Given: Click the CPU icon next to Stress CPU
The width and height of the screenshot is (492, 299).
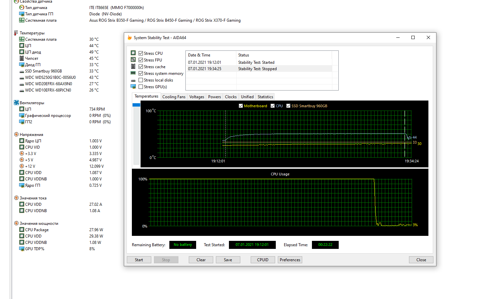Looking at the screenshot, I should (x=133, y=53).
